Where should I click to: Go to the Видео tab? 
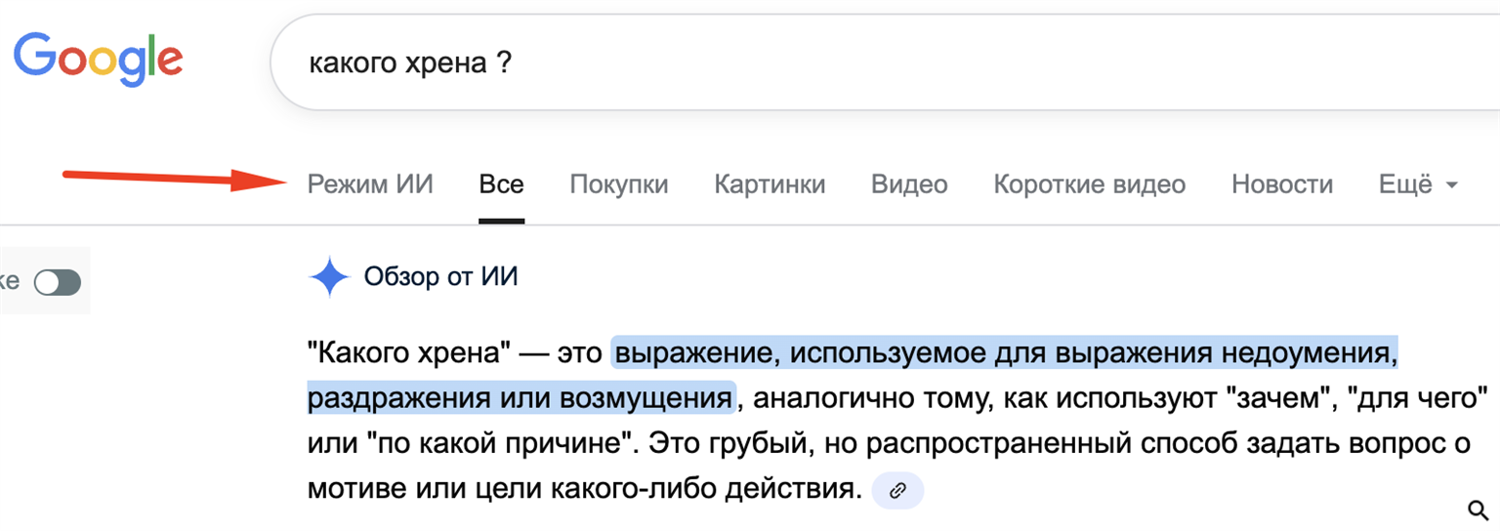click(x=909, y=184)
